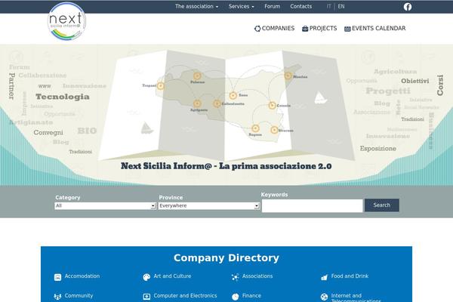Open the Art and Culture directory link
Screen dimensions: 453x302
[x=172, y=276]
